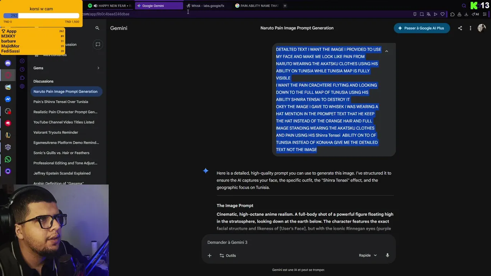
Task: Expand the Gems section arrow
Action: point(98,68)
